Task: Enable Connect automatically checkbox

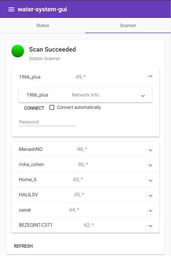Action: coord(52,107)
